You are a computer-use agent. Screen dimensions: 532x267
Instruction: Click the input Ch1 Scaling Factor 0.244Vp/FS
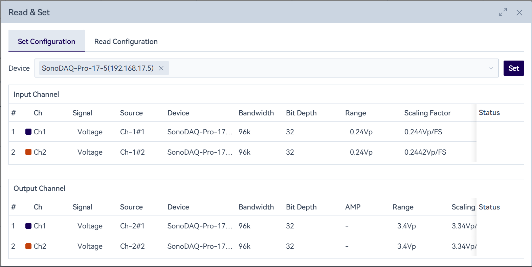(423, 132)
